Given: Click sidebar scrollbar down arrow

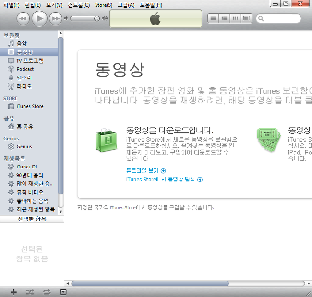Looking at the screenshot, I should [x=60, y=212].
